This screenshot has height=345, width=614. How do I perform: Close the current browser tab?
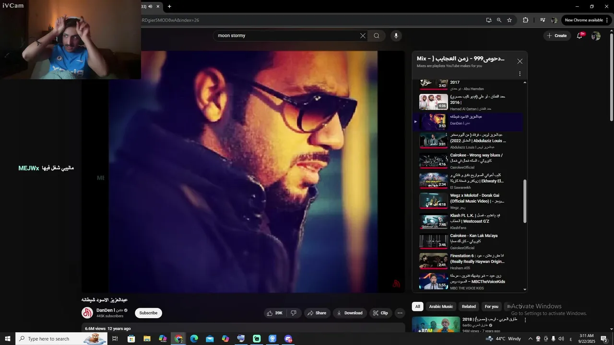tap(158, 6)
